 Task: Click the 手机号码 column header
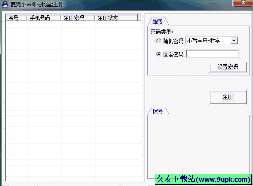(44, 18)
